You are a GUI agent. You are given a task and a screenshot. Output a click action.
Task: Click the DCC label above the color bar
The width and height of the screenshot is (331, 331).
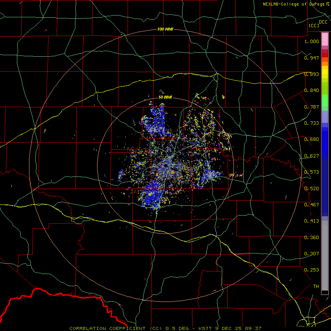click(x=323, y=22)
